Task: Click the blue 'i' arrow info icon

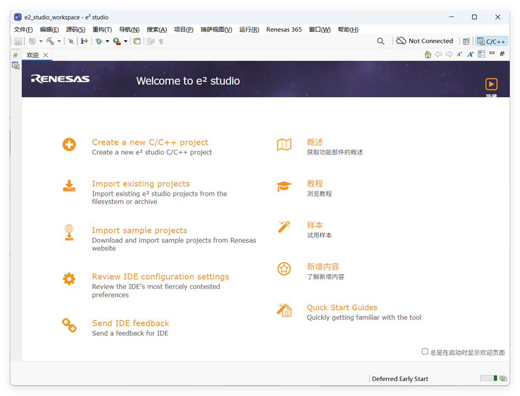Action: (84, 41)
